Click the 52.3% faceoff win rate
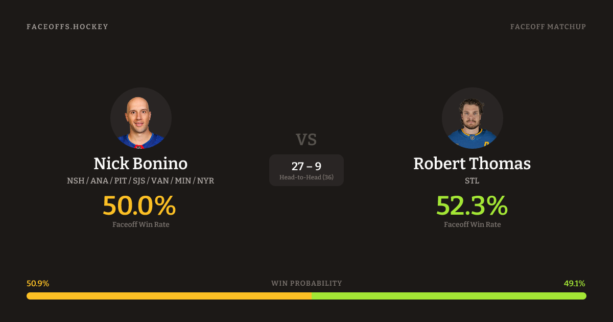This screenshot has height=322, width=613. tap(472, 205)
